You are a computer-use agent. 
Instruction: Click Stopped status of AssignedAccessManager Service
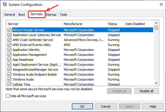114,70
